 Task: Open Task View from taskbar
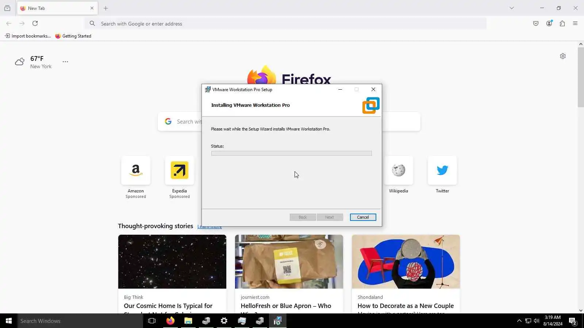click(x=152, y=321)
